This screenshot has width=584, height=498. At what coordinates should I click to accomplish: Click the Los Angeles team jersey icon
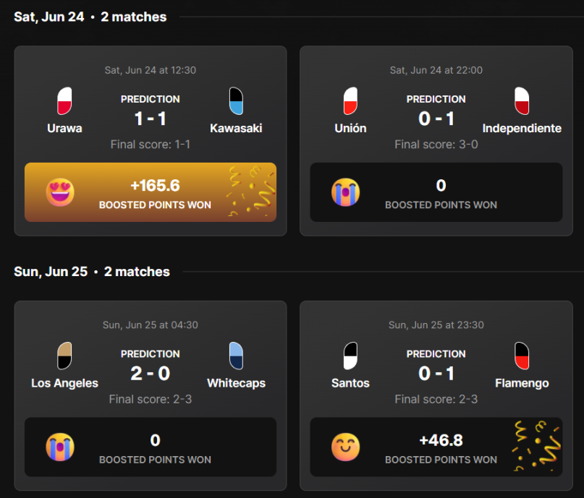point(64,356)
